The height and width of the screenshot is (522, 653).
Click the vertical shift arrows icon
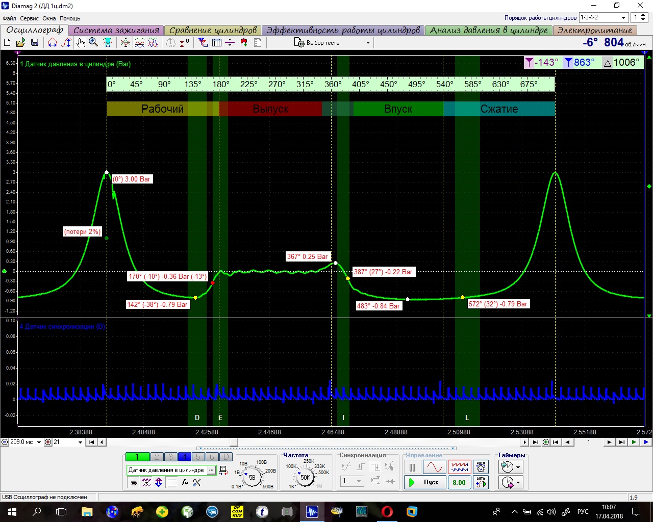159,482
